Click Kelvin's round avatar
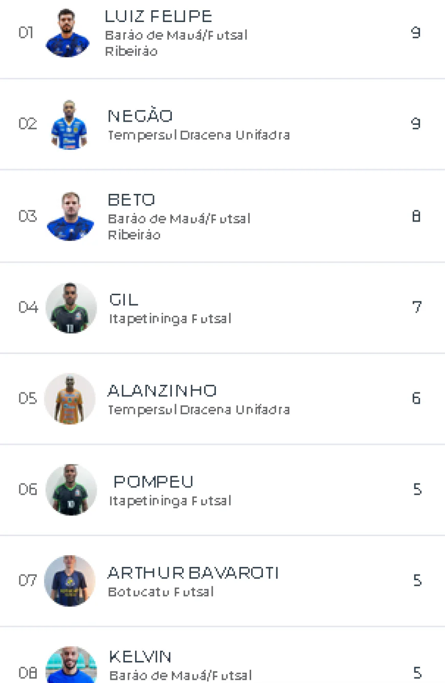This screenshot has height=683, width=445. [x=71, y=666]
